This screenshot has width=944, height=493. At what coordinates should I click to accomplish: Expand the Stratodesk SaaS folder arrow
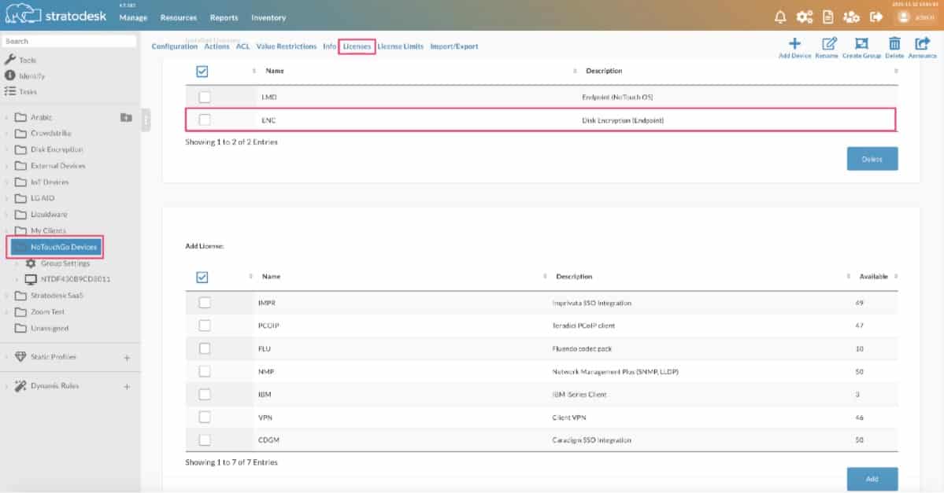6,296
